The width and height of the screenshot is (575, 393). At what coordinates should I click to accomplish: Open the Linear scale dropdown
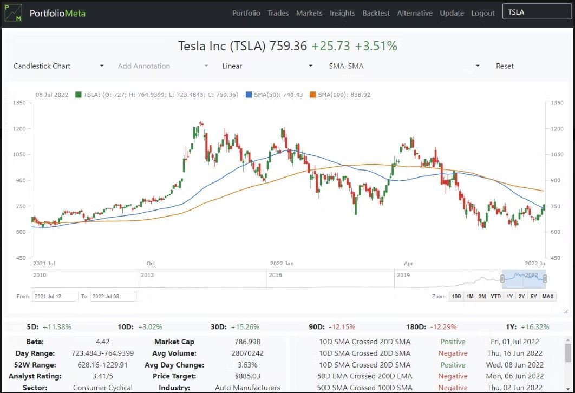267,66
